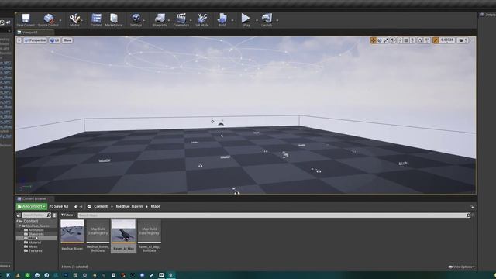This screenshot has height=279, width=496.
Task: Select the Textures folder
Action: click(x=35, y=250)
